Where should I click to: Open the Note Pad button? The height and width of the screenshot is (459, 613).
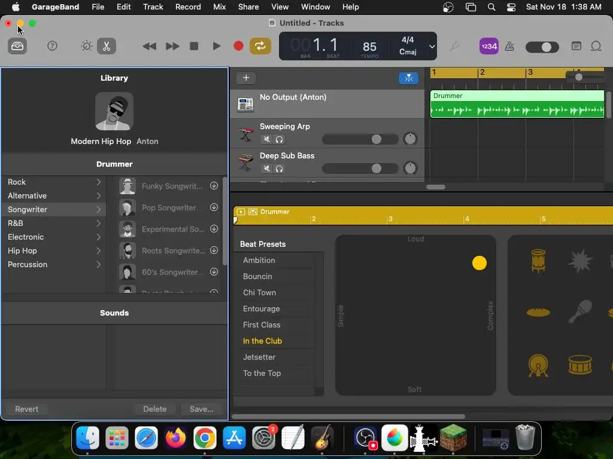pyautogui.click(x=576, y=46)
